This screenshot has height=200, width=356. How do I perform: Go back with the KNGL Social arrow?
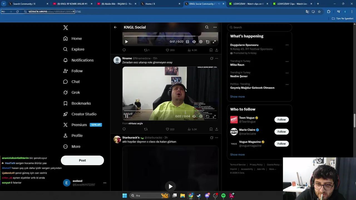115,27
